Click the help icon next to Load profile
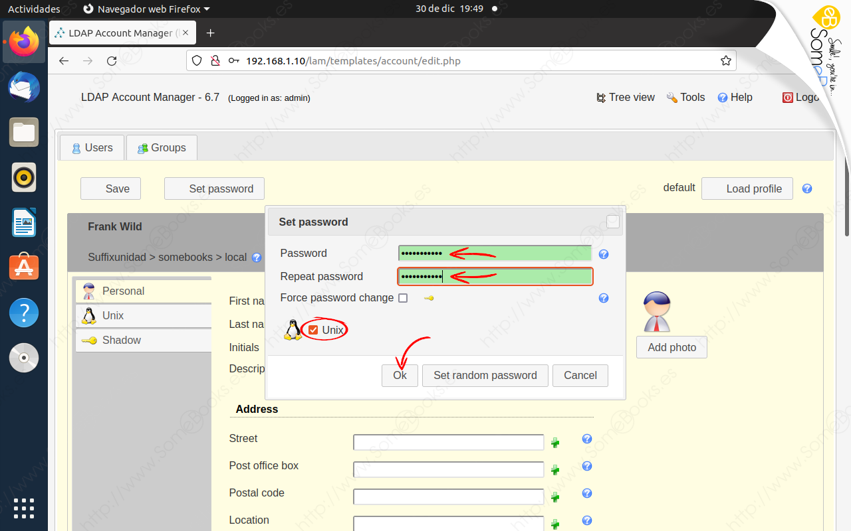 click(806, 189)
